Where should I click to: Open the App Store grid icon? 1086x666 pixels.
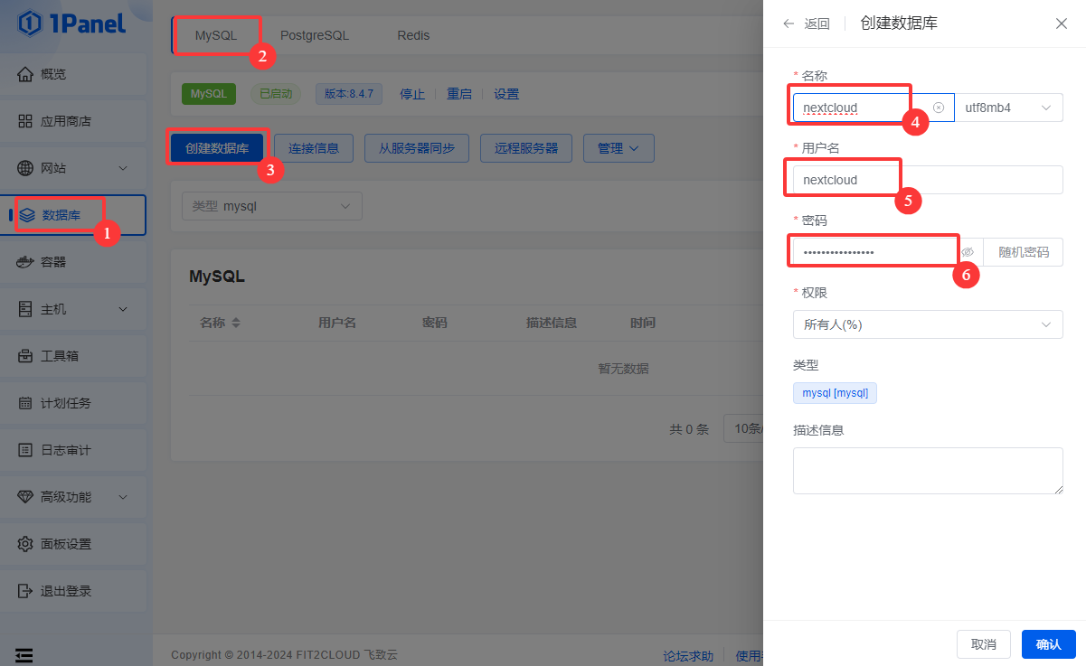(x=25, y=121)
